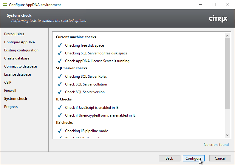The height and width of the screenshot is (165, 235).
Task: Go back with the Back button
Action: click(x=169, y=158)
